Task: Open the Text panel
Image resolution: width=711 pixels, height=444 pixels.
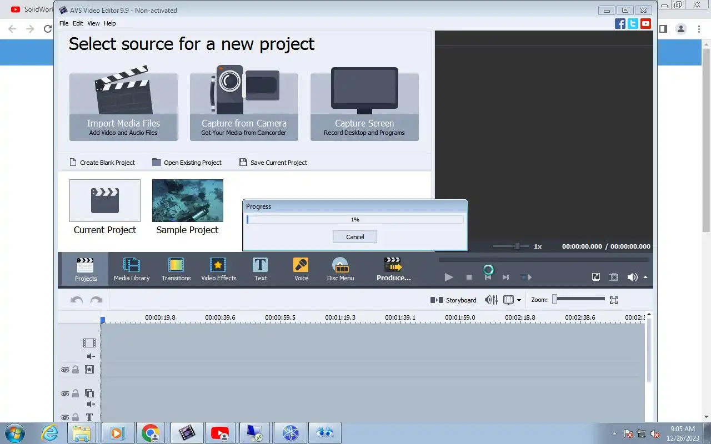Action: click(x=261, y=269)
